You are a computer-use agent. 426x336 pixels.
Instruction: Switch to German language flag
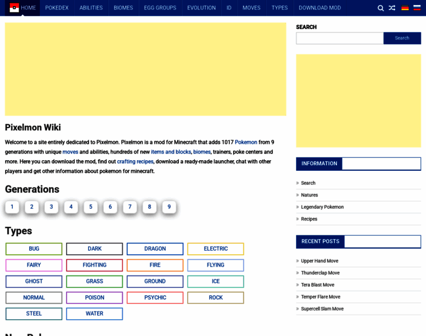405,8
